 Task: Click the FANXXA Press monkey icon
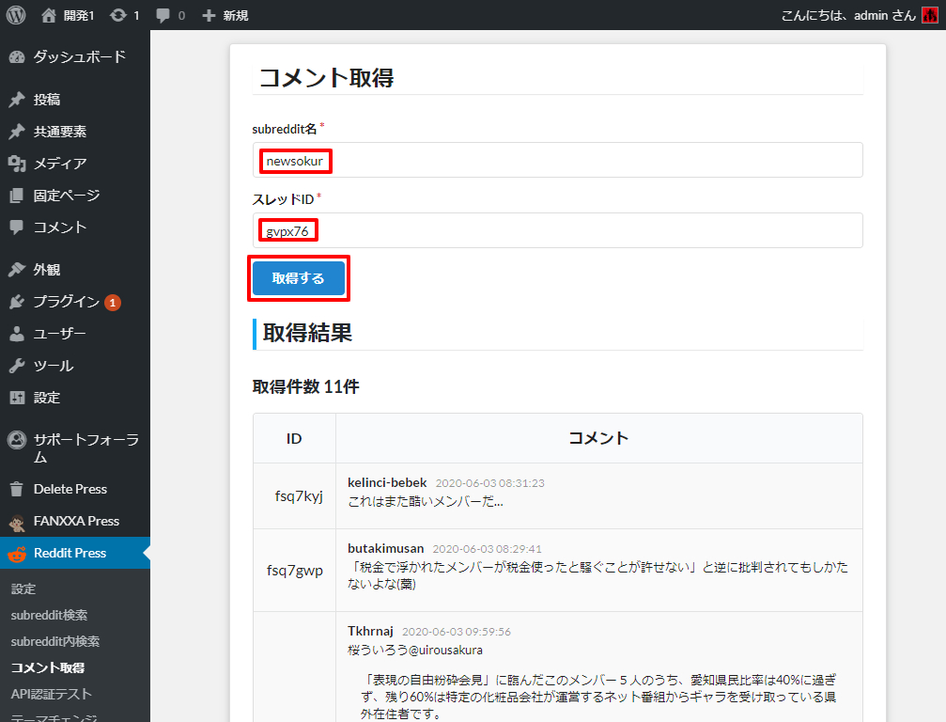17,522
